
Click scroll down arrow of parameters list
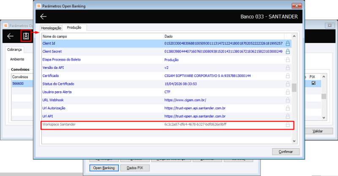[294, 141]
